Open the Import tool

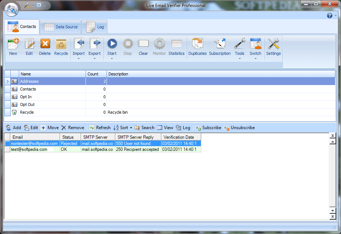[x=79, y=46]
